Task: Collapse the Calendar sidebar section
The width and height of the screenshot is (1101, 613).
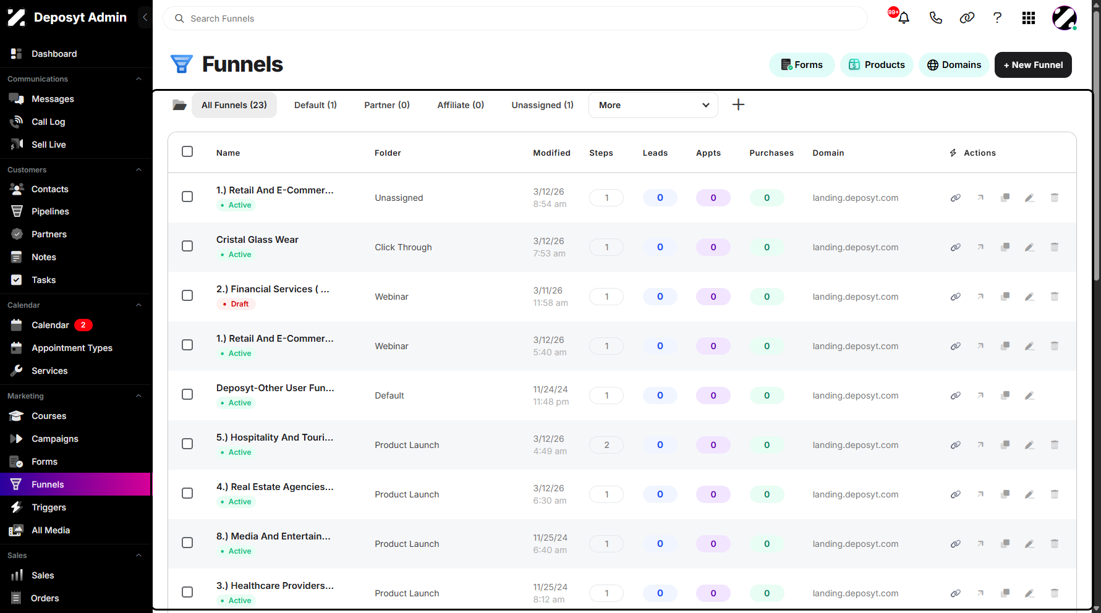Action: (138, 305)
